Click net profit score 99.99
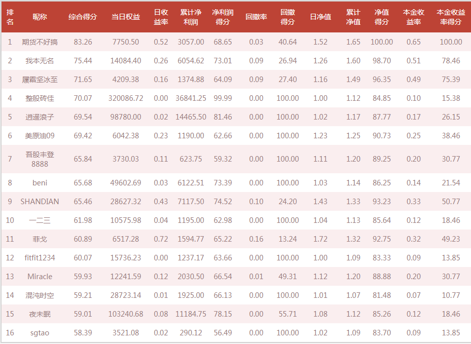 click(223, 98)
